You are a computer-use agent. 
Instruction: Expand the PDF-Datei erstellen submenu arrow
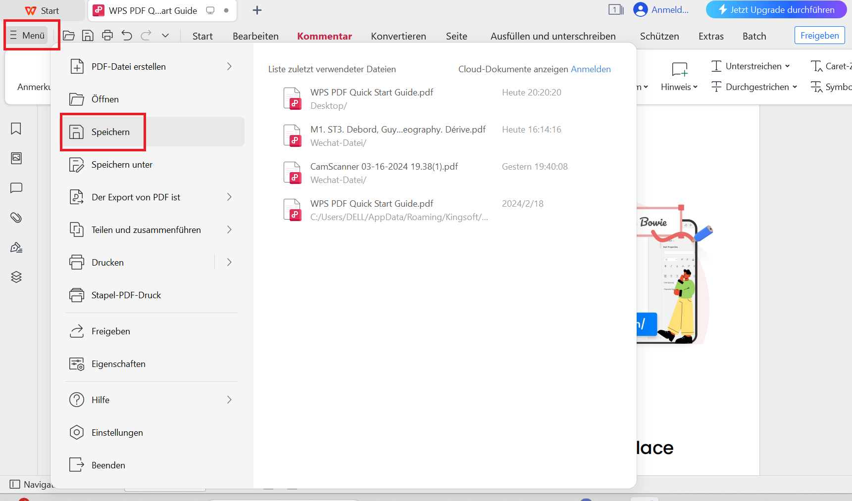(x=229, y=66)
